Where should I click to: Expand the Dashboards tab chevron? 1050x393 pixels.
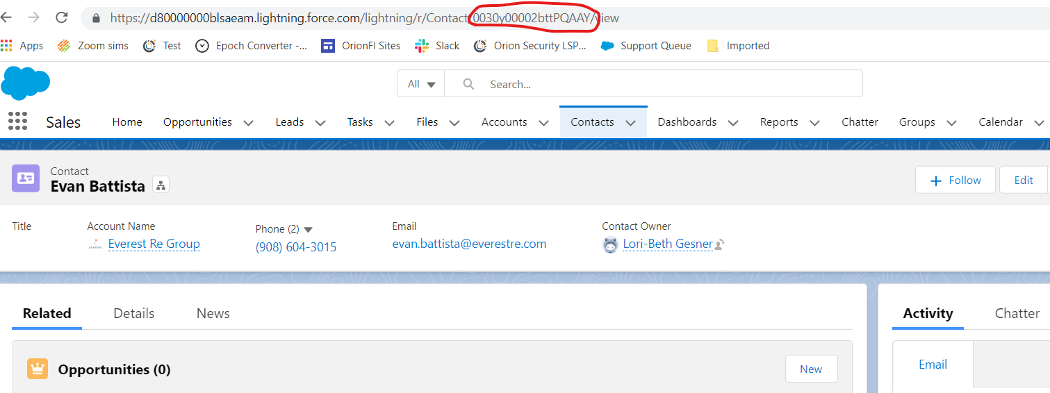[x=732, y=123]
